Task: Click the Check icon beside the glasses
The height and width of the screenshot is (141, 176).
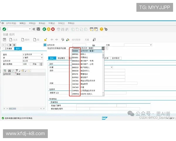Action: [68, 40]
